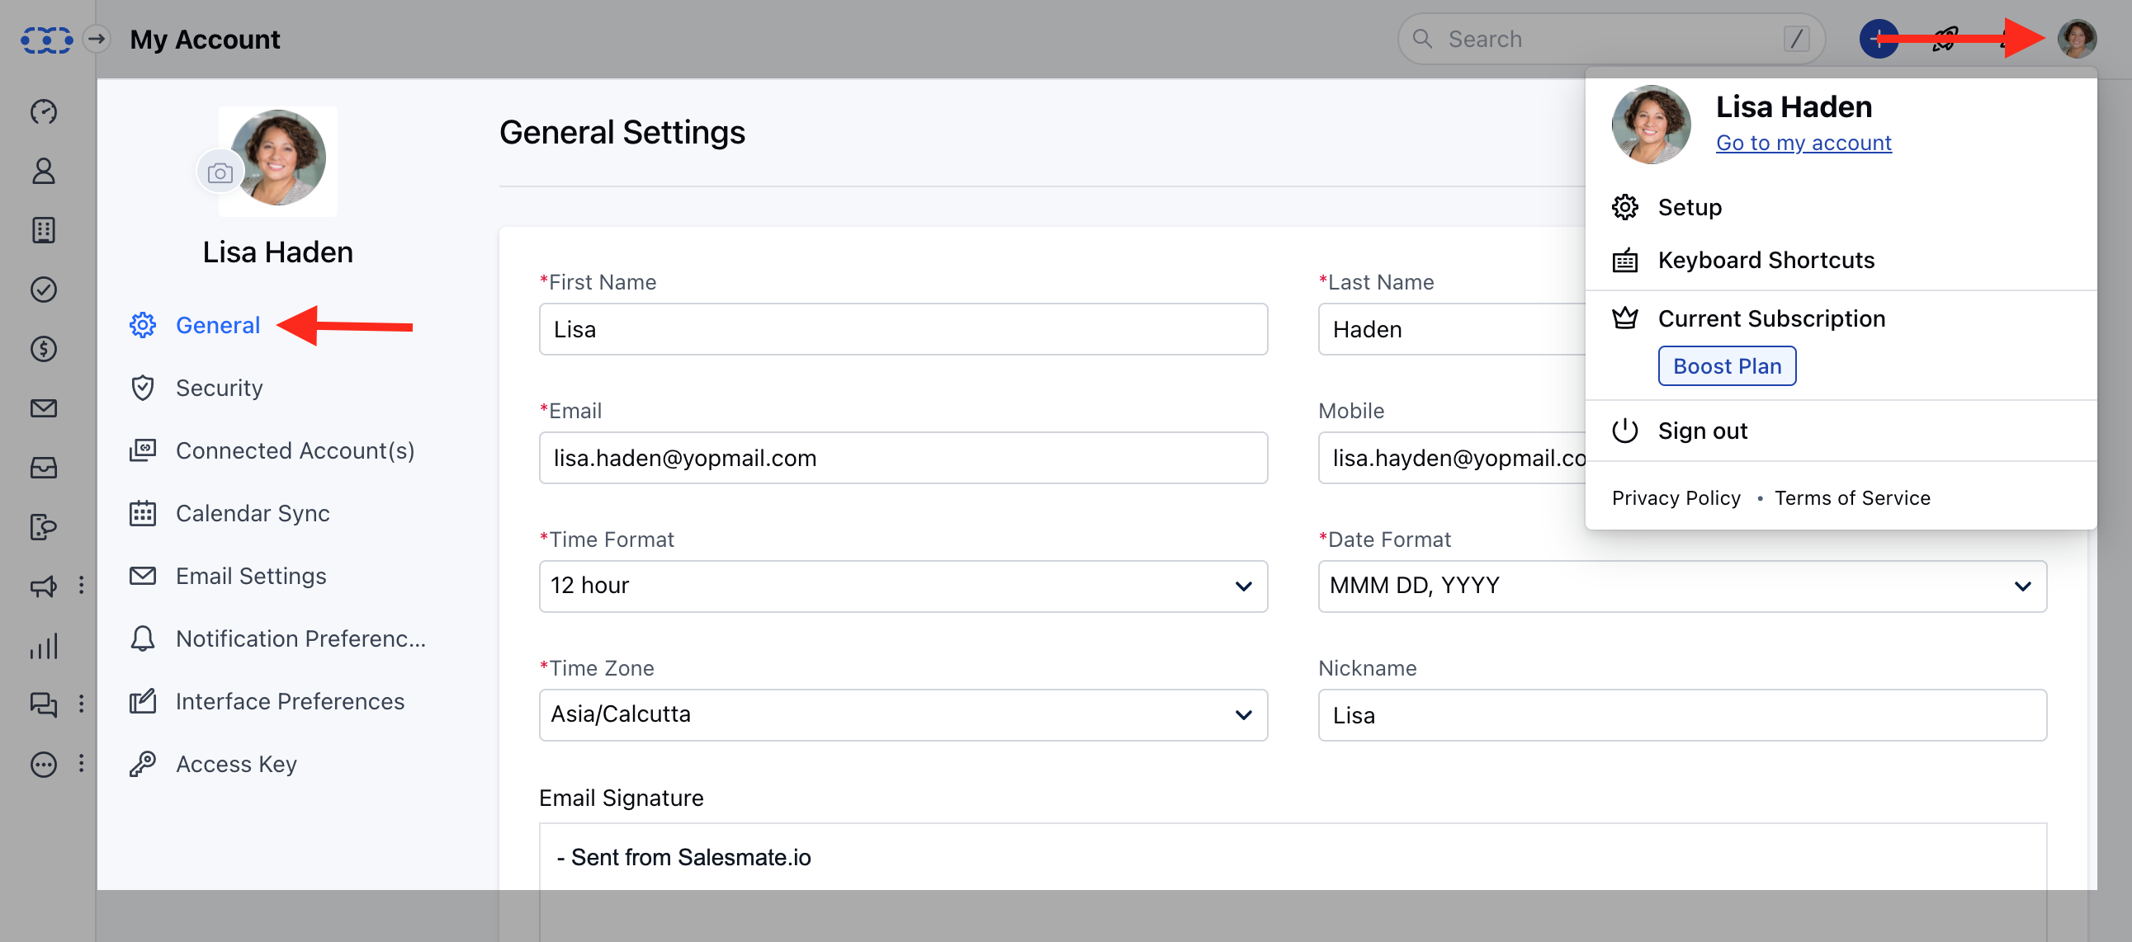The height and width of the screenshot is (942, 2132).
Task: Click Sign out in profile menu
Action: pos(1703,431)
